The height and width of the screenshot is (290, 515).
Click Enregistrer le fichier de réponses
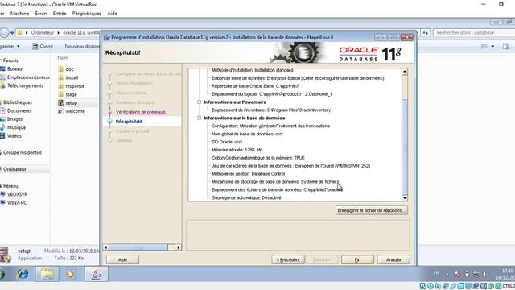[x=372, y=210]
